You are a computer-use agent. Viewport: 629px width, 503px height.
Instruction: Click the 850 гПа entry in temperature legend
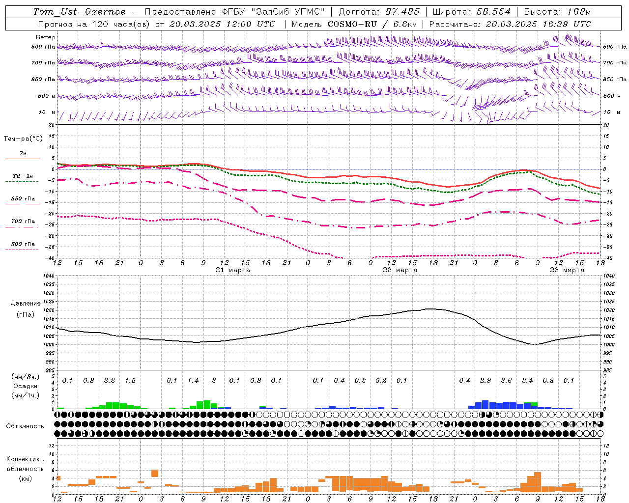point(23,199)
